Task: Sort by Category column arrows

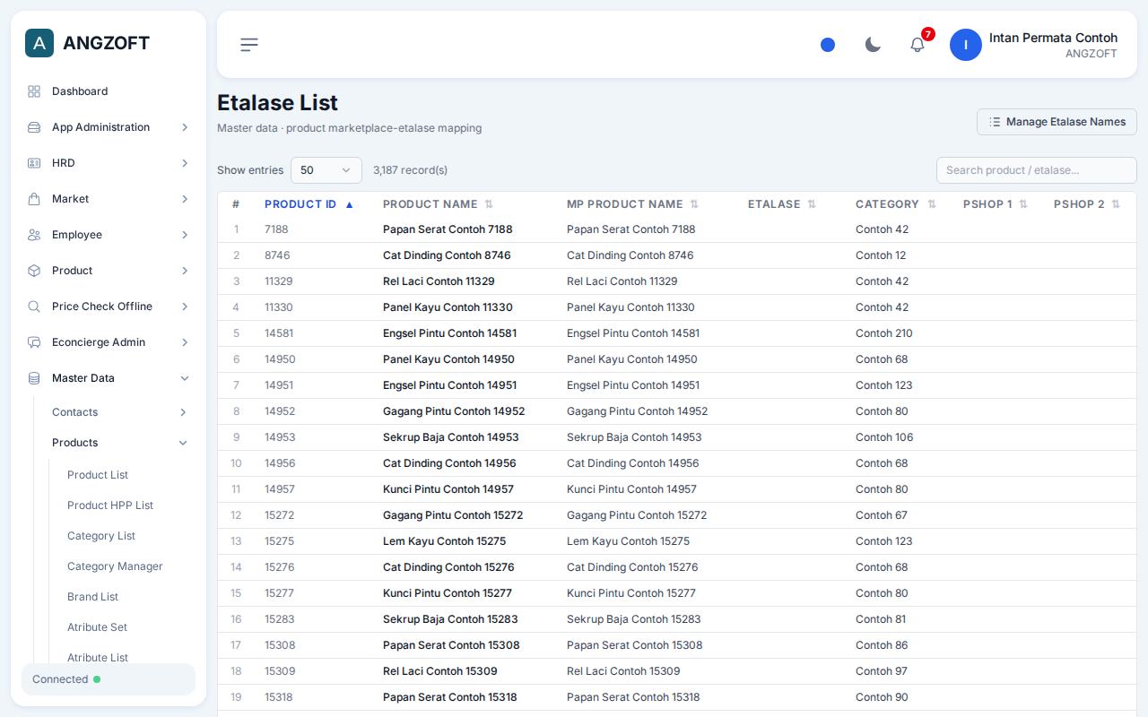Action: pyautogui.click(x=932, y=204)
